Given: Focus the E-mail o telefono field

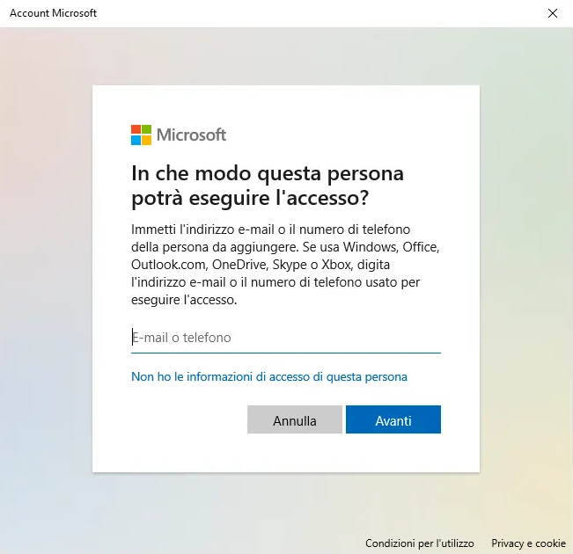Looking at the screenshot, I should coord(285,338).
